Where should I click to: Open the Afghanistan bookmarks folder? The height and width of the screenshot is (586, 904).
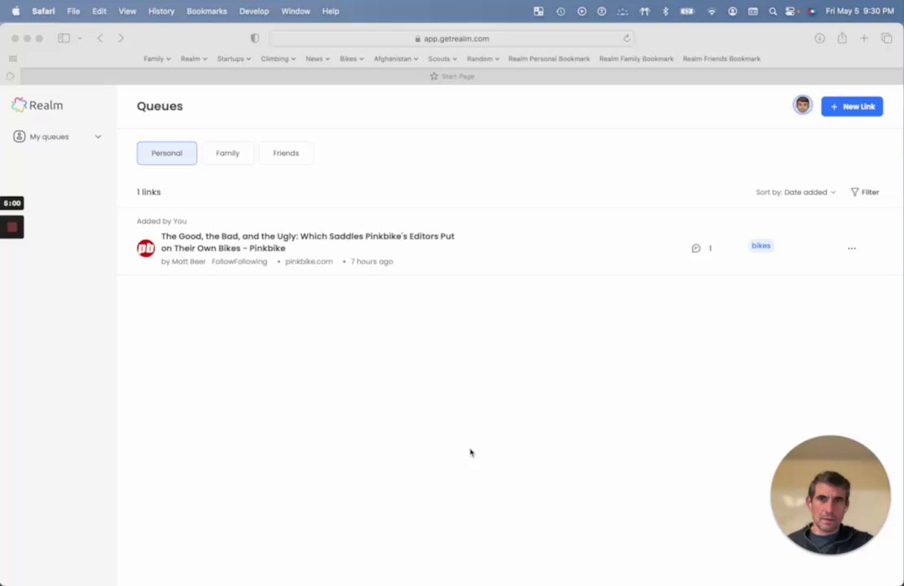pos(396,59)
